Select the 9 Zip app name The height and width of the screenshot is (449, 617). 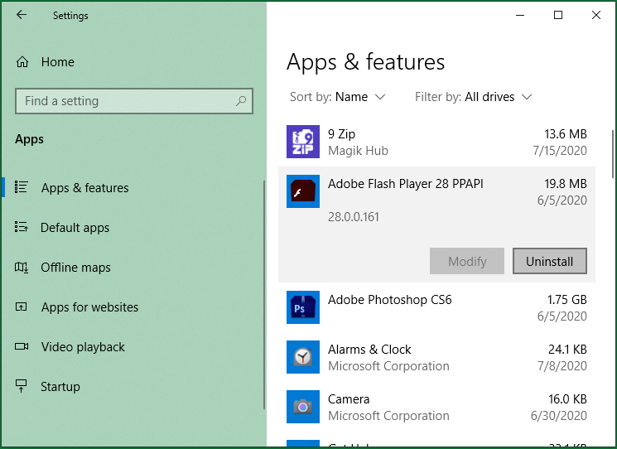341,134
